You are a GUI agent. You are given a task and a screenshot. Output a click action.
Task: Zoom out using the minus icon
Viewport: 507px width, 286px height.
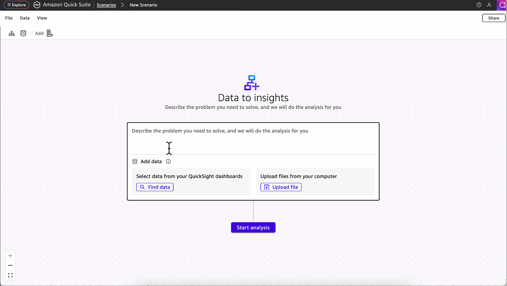(10, 265)
